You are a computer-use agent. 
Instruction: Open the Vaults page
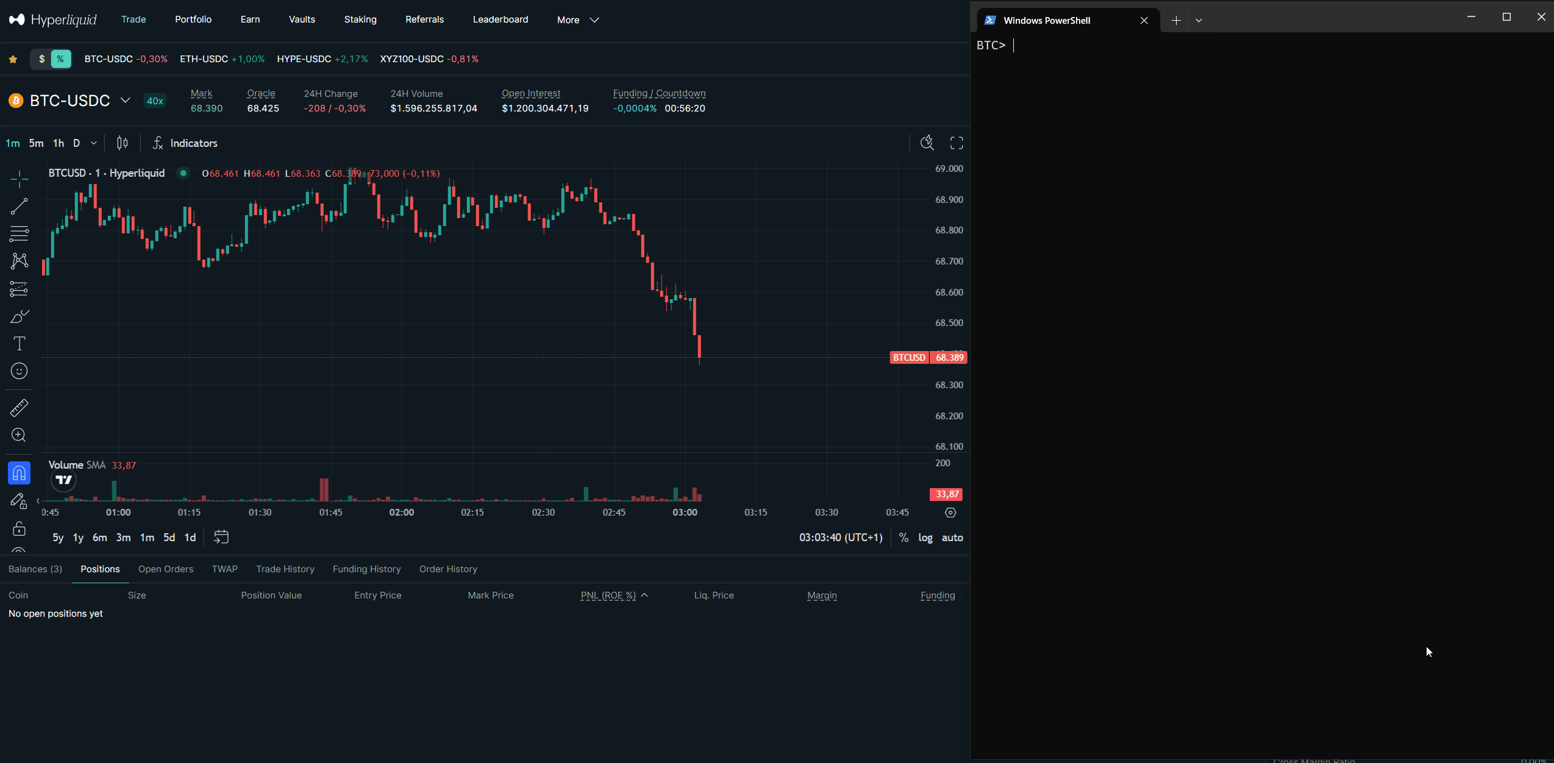[302, 19]
